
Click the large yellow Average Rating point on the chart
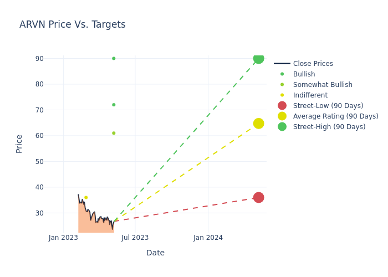coord(258,124)
